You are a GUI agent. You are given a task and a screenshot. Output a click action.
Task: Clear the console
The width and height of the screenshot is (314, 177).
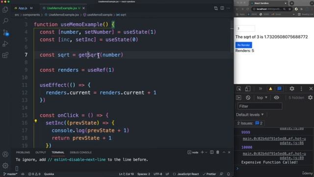tap(248, 97)
